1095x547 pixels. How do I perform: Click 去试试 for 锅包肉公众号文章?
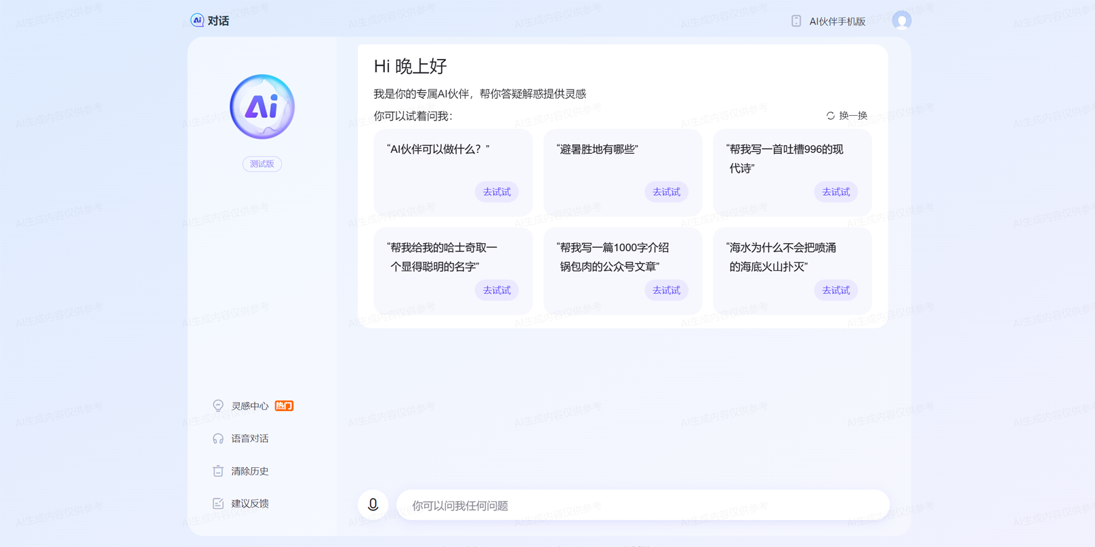666,290
